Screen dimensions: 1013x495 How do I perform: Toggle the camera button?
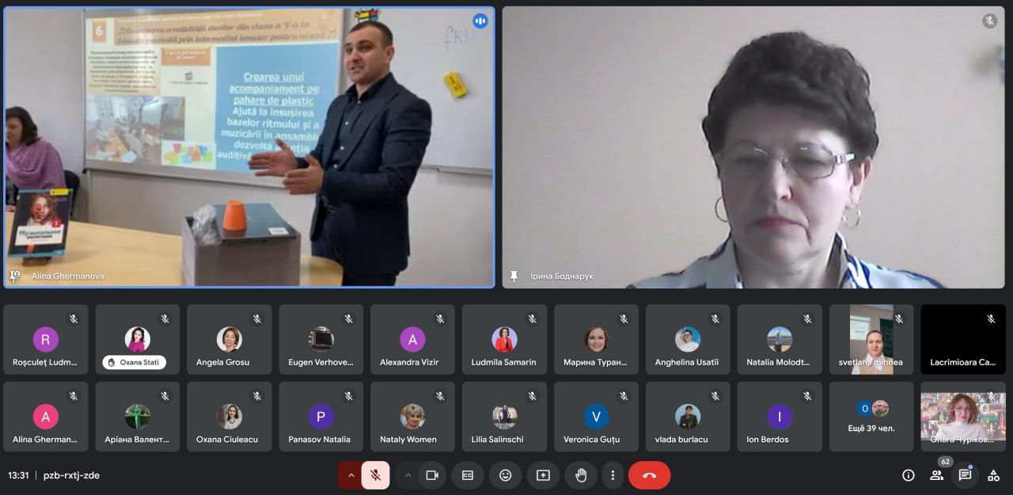(x=432, y=475)
